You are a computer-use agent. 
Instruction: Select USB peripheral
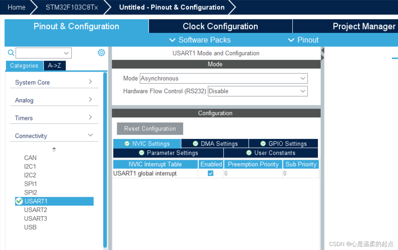pos(30,227)
